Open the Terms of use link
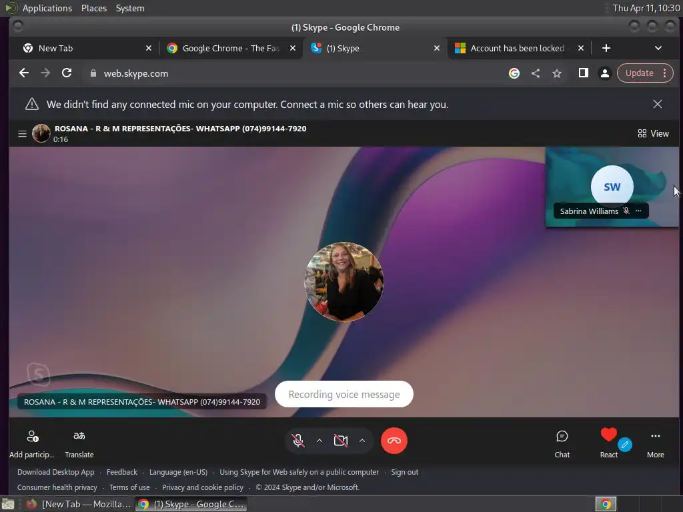The height and width of the screenshot is (512, 683). [x=129, y=487]
